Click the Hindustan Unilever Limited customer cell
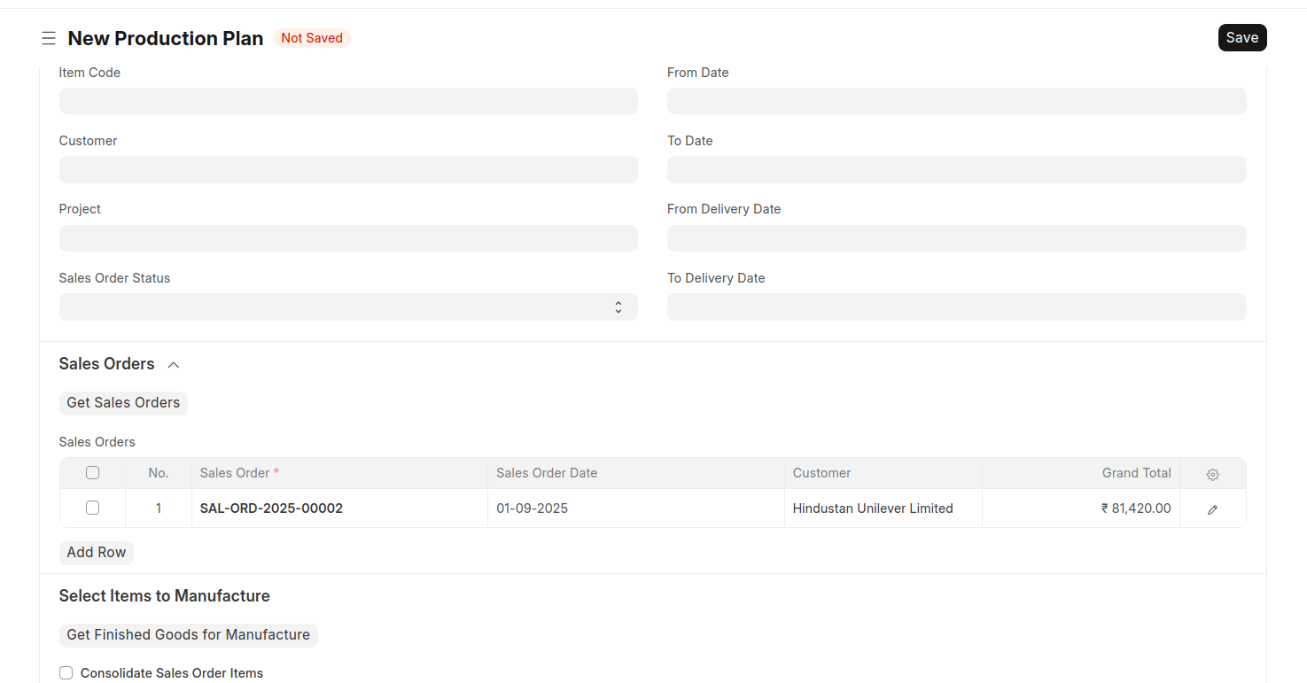 click(873, 508)
